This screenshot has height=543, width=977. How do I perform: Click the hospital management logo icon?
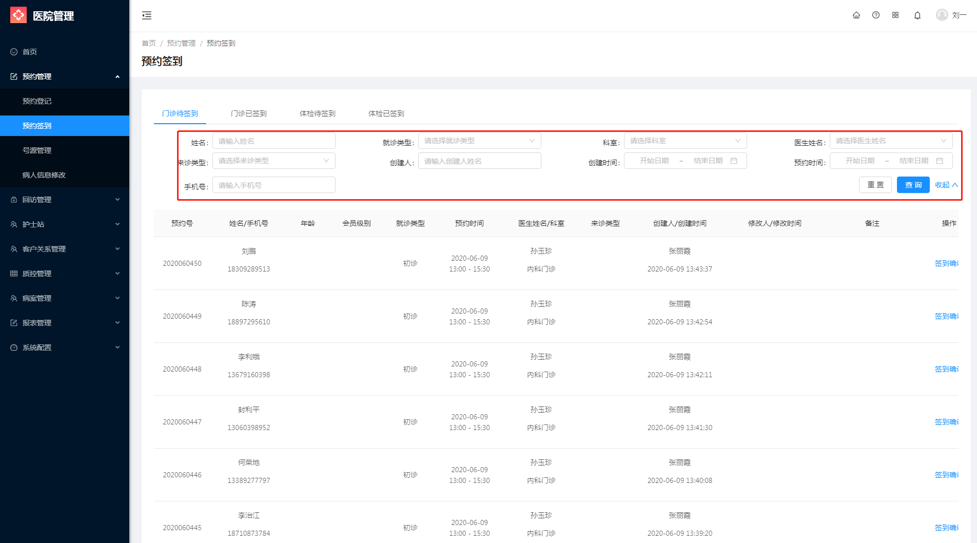pos(18,15)
